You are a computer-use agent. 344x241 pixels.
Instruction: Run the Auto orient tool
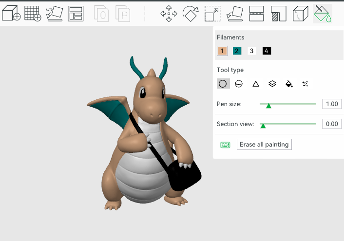[x=54, y=13]
